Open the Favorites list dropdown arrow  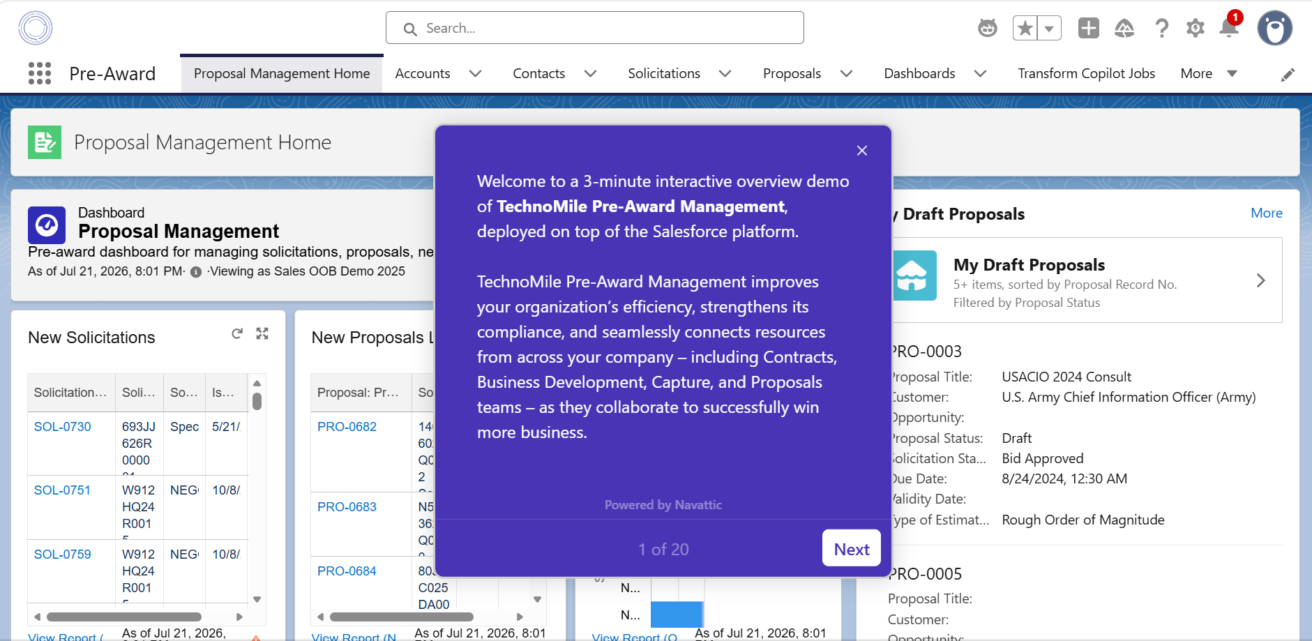(1049, 28)
